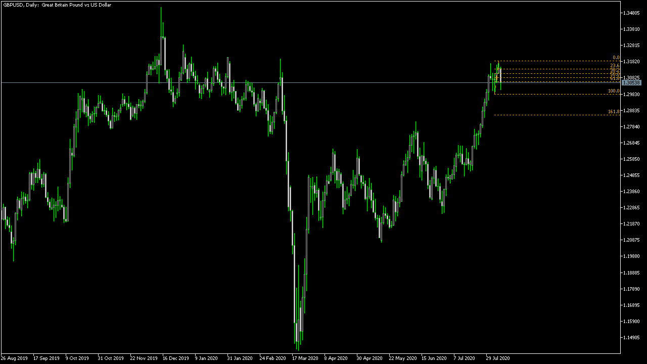Click price axis value 1.33810
647x364 pixels.
tap(632, 29)
